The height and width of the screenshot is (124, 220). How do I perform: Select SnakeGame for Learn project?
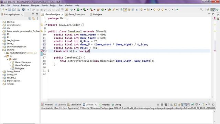point(16,47)
